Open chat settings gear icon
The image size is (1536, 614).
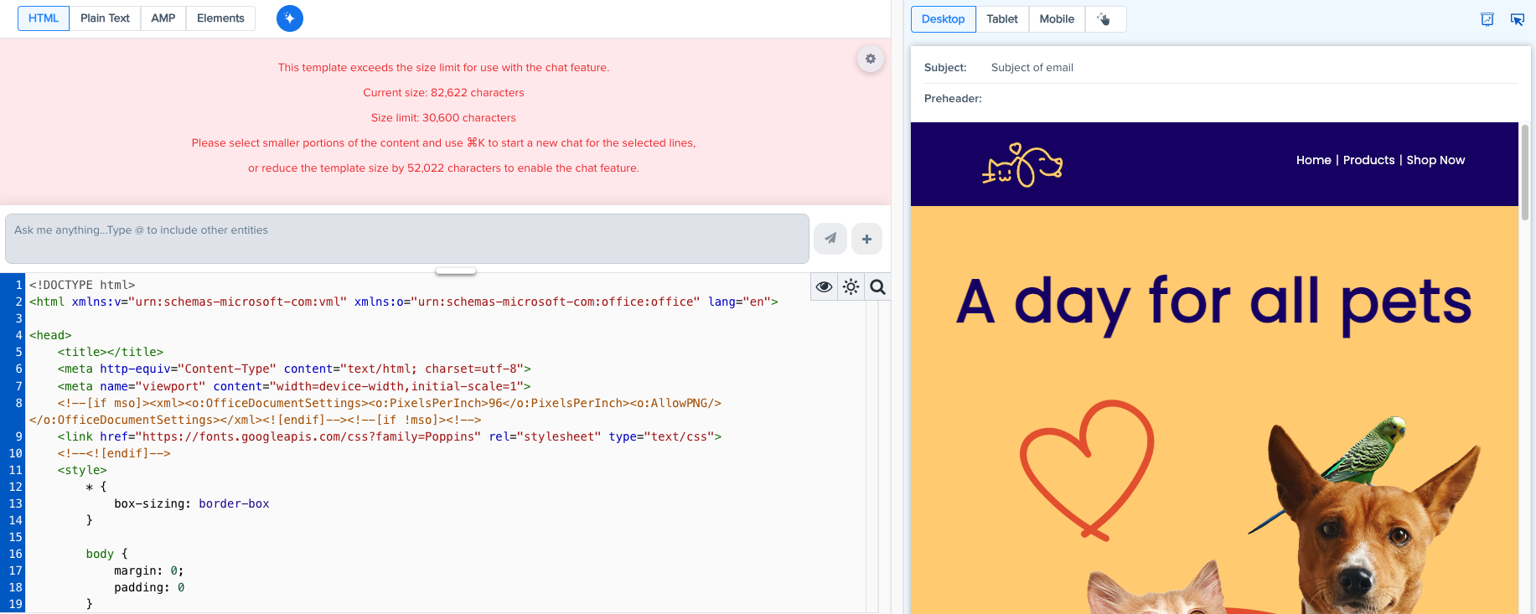pyautogui.click(x=871, y=59)
